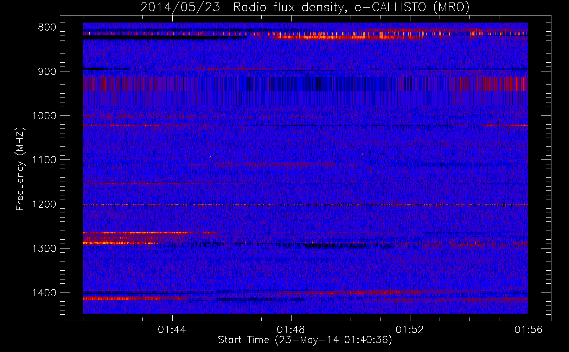The height and width of the screenshot is (352, 569).
Task: Select the 01:56 time tick label
Action: coord(529,330)
